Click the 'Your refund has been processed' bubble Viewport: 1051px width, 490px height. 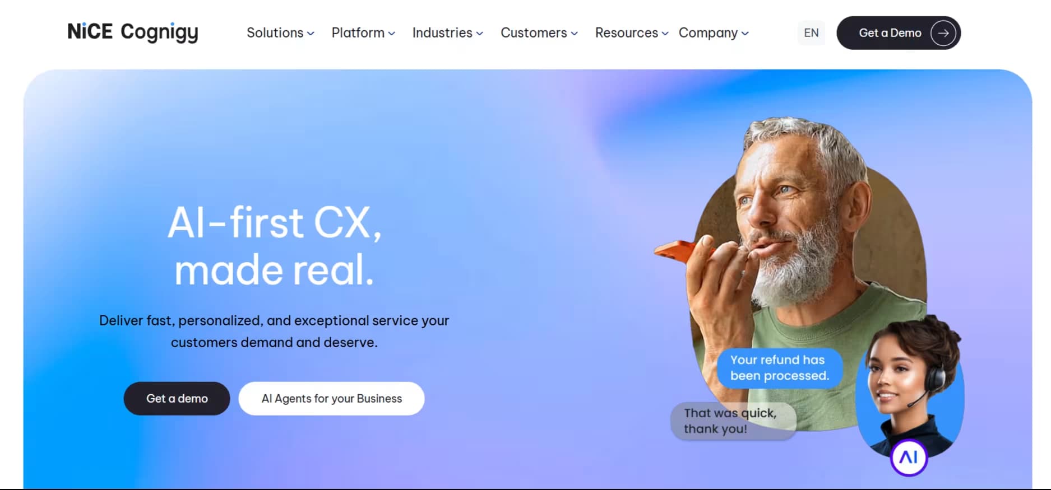pyautogui.click(x=780, y=368)
